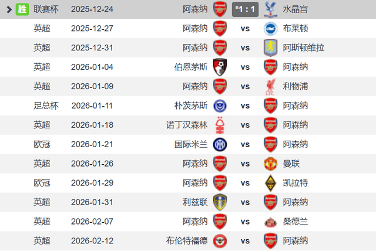376x251 pixels.
Task: Open the *1 : 1 score result
Action: tap(245, 9)
